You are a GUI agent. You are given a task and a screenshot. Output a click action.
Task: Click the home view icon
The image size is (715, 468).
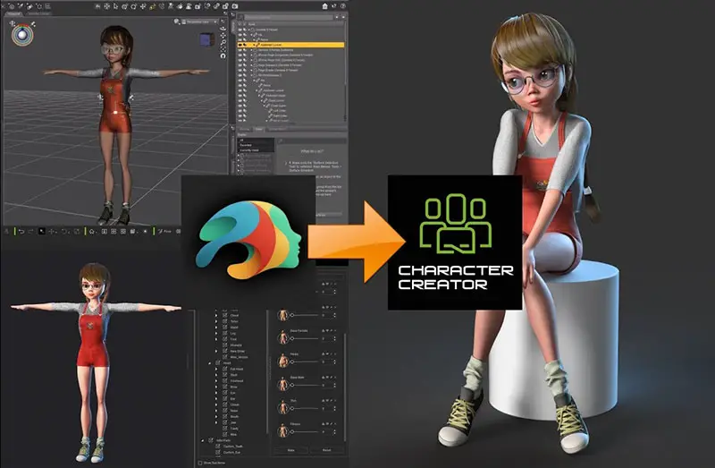[x=92, y=232]
